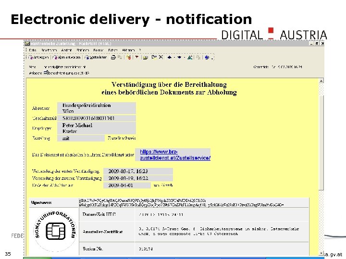Screen dimensions: 346x259
Task: Click recipient name 'Peter Michael Kustor'
Action: (x=97, y=128)
